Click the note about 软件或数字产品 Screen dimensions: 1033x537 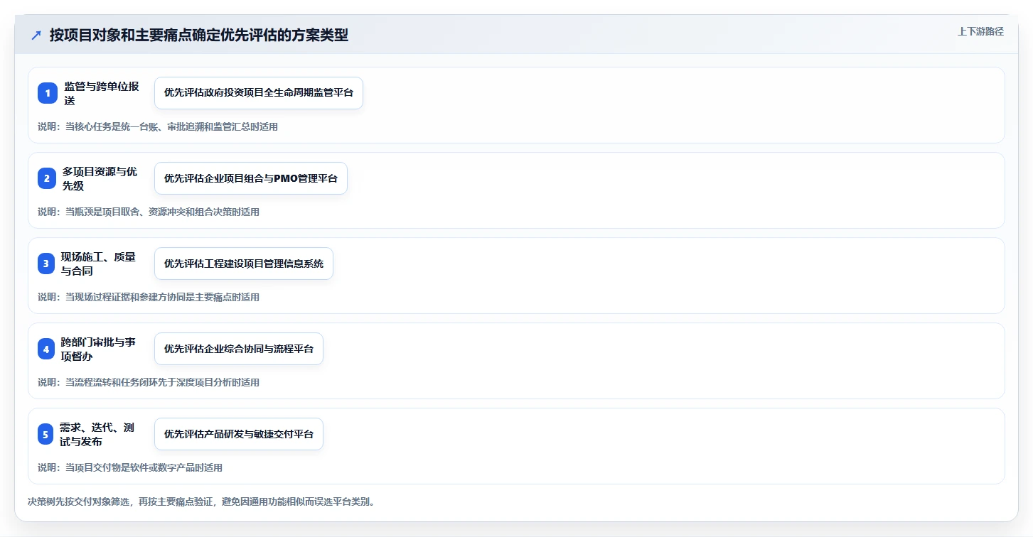click(x=130, y=467)
